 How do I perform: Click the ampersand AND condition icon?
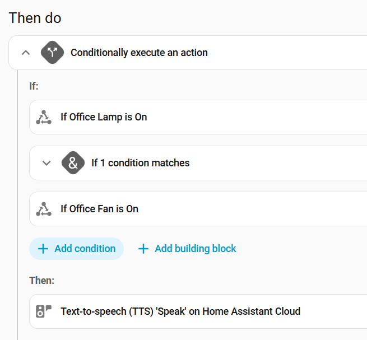pyautogui.click(x=73, y=163)
